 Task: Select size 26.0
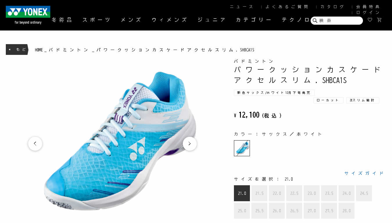(x=277, y=211)
